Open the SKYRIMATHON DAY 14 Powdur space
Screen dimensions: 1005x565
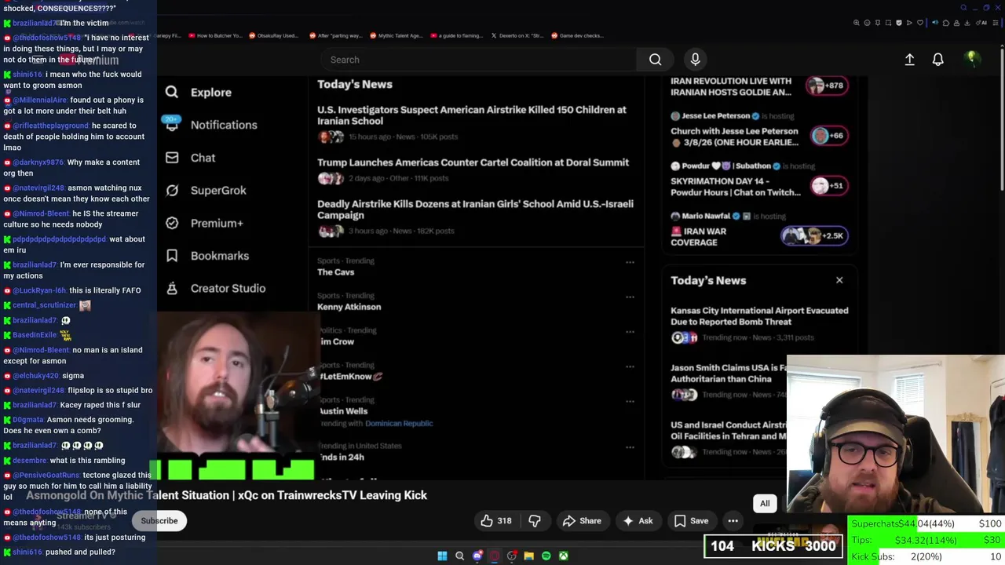coord(758,180)
